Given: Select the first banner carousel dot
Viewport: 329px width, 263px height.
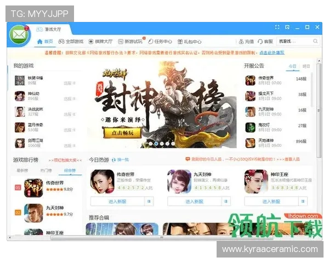Looking at the screenshot, I should pyautogui.click(x=150, y=144).
